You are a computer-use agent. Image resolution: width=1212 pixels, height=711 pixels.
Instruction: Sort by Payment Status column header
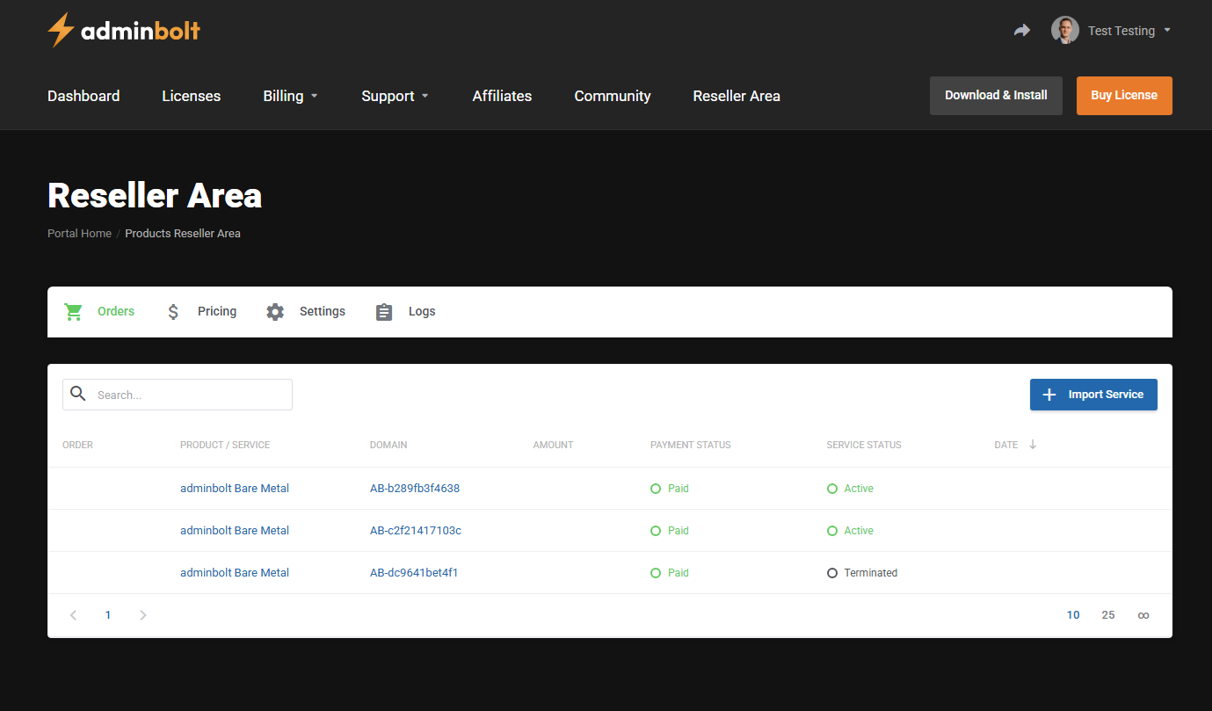(691, 445)
